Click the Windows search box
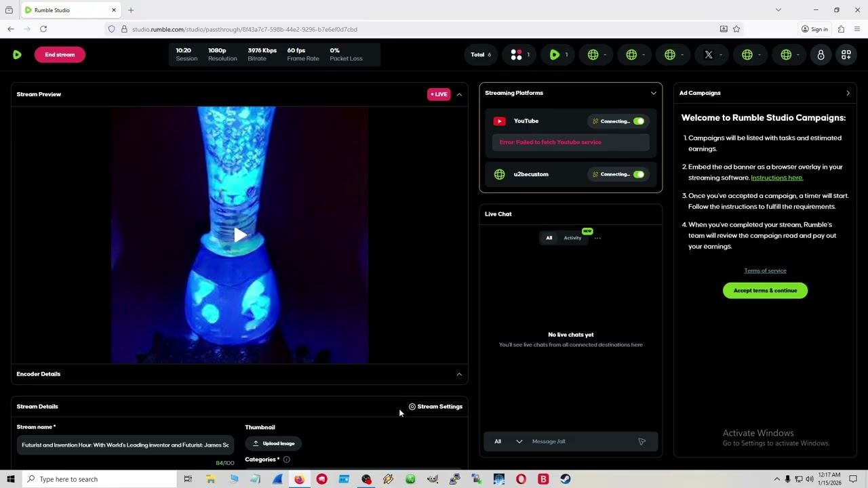 pyautogui.click(x=100, y=479)
